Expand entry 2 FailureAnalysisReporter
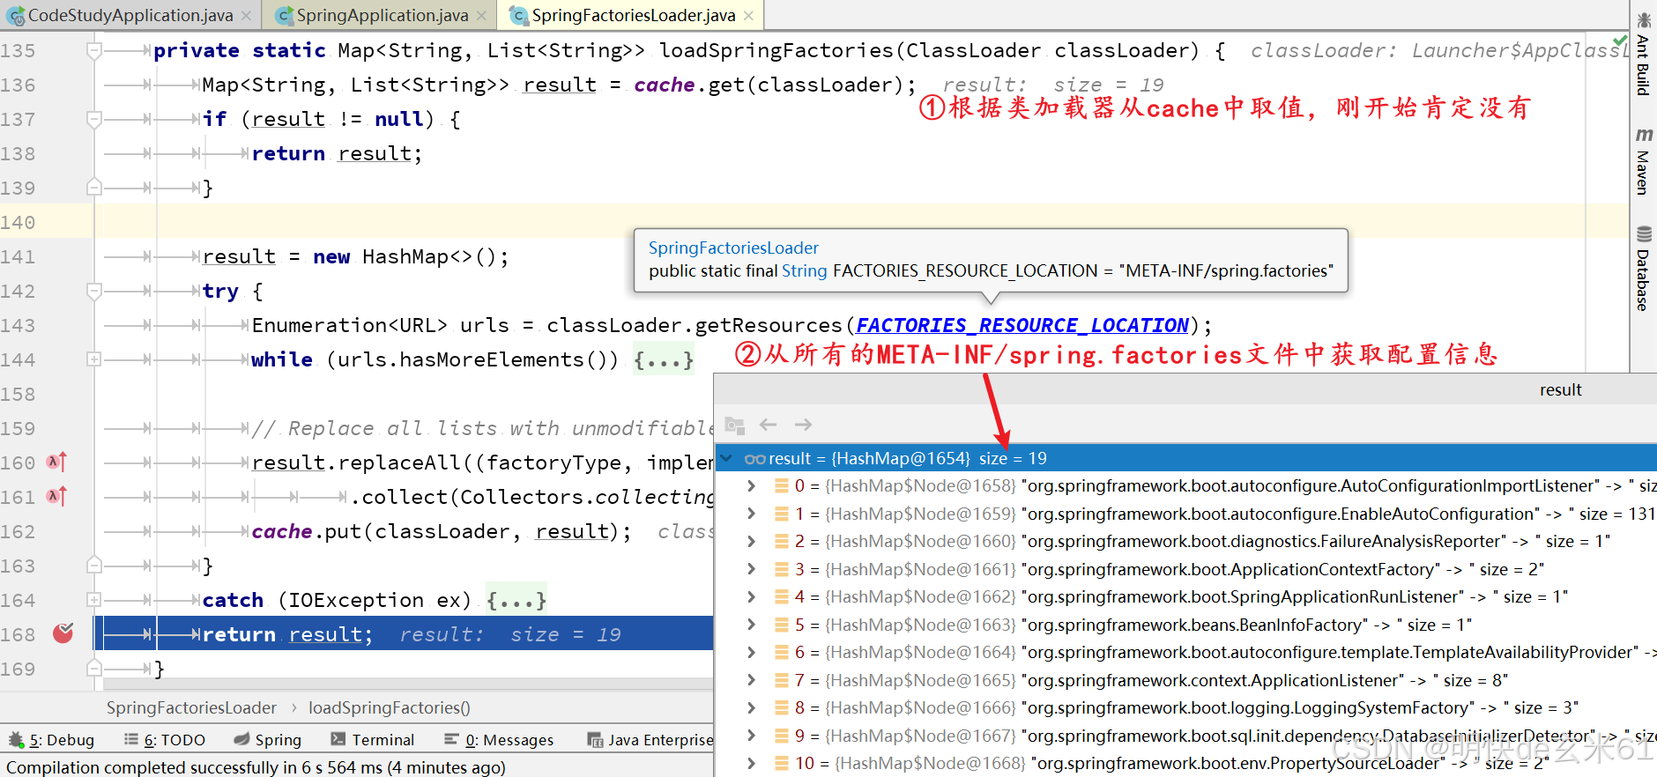This screenshot has width=1657, height=777. [751, 541]
